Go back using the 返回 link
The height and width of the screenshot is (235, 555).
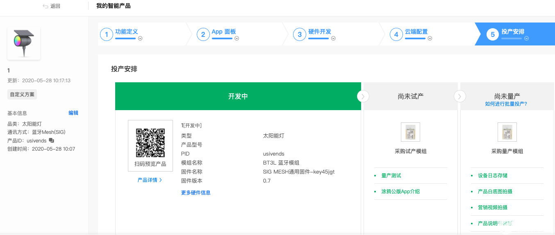click(55, 6)
